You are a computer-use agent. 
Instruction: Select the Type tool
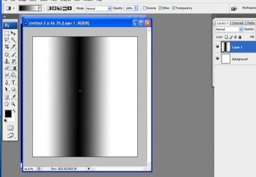[13, 82]
